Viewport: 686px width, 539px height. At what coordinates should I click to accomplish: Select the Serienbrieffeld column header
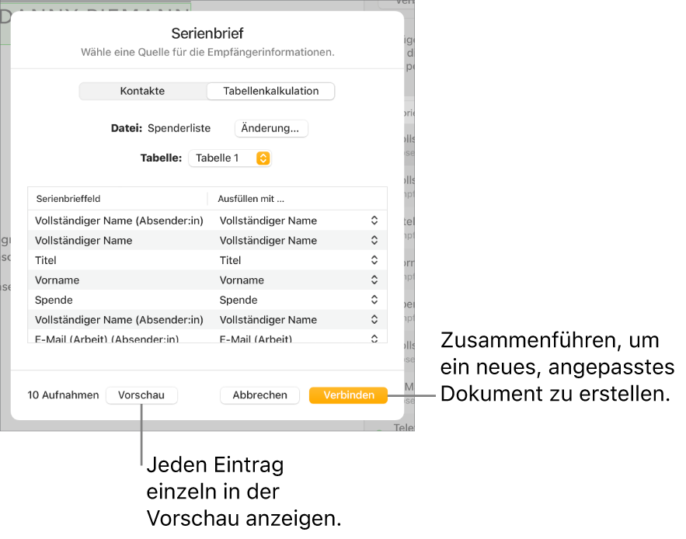68,199
